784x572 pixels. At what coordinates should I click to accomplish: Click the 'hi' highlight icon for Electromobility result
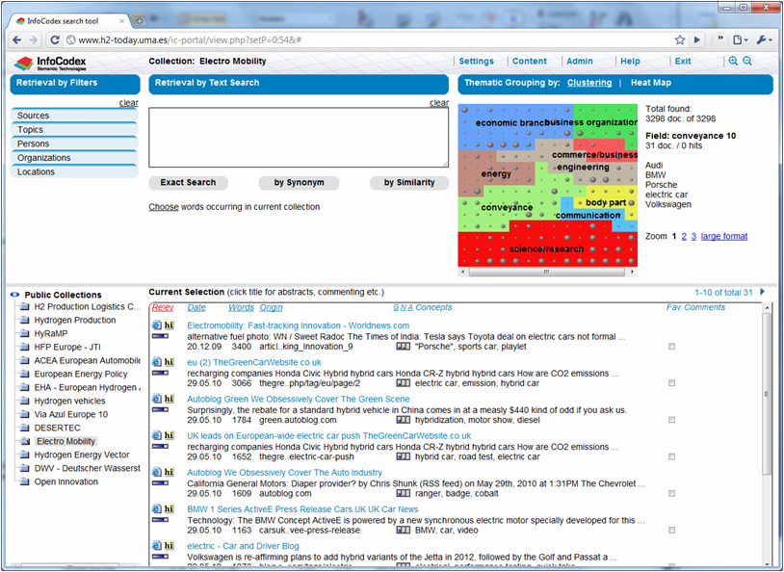click(x=169, y=325)
